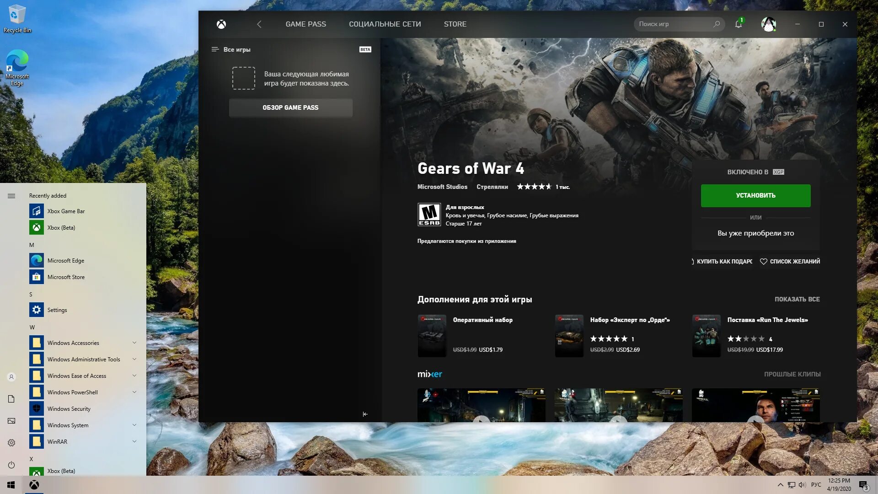Open the STORE tab
Screen dimensions: 878x494
[x=455, y=24]
